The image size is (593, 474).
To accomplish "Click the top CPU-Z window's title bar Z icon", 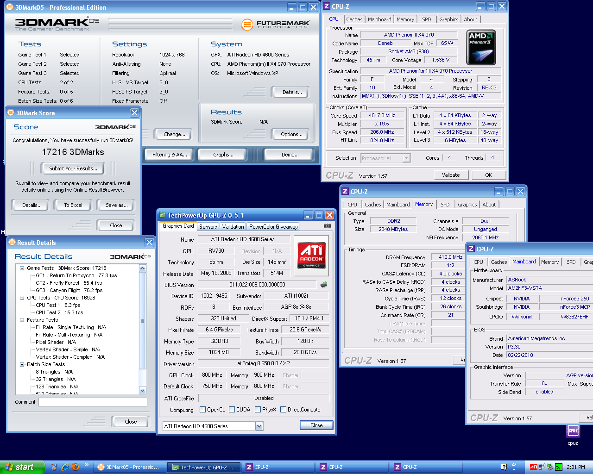I will (327, 6).
